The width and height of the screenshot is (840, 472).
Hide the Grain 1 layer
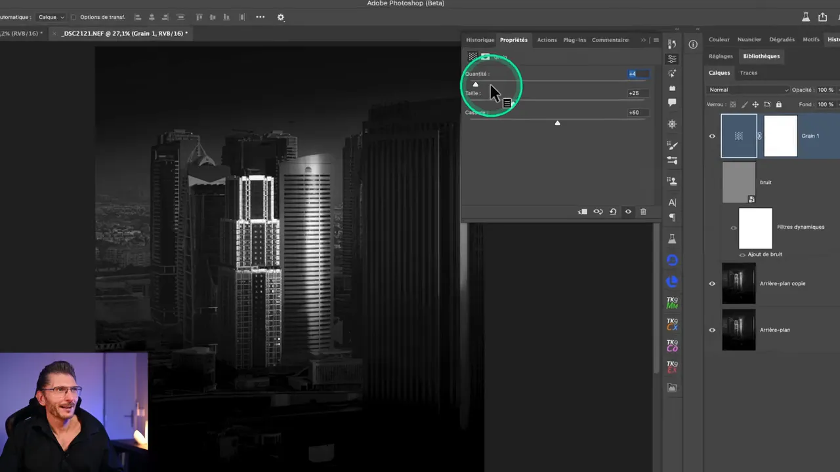tap(712, 136)
